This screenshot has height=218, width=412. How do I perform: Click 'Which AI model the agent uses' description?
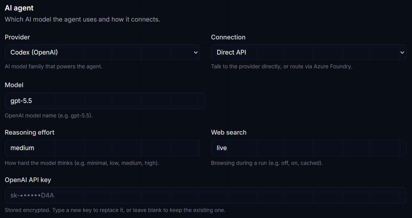click(82, 20)
